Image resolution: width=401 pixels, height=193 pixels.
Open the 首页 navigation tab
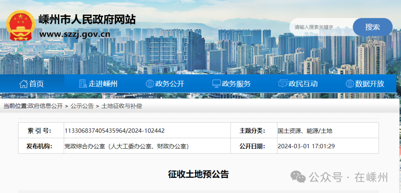pos(32,84)
